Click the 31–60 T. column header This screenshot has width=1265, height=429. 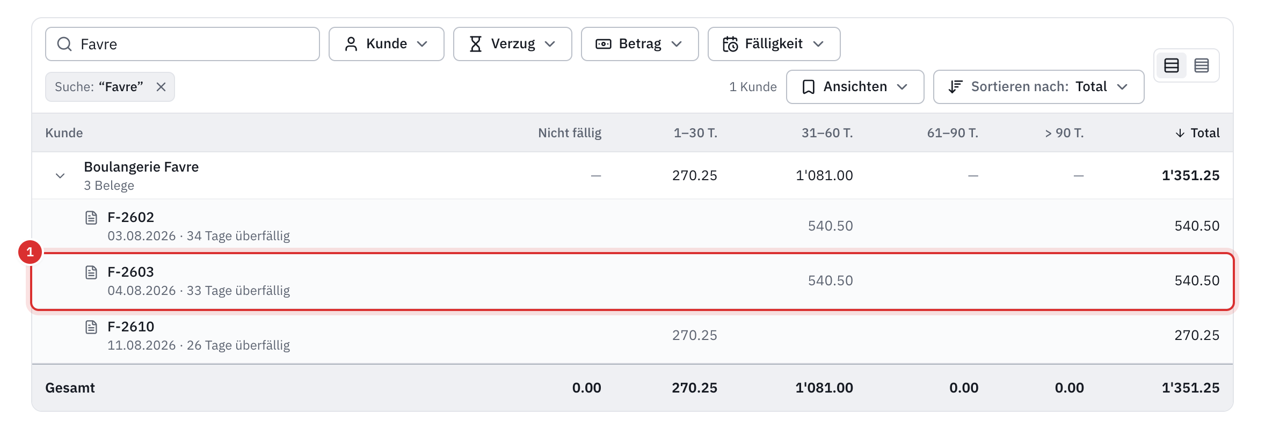827,133
